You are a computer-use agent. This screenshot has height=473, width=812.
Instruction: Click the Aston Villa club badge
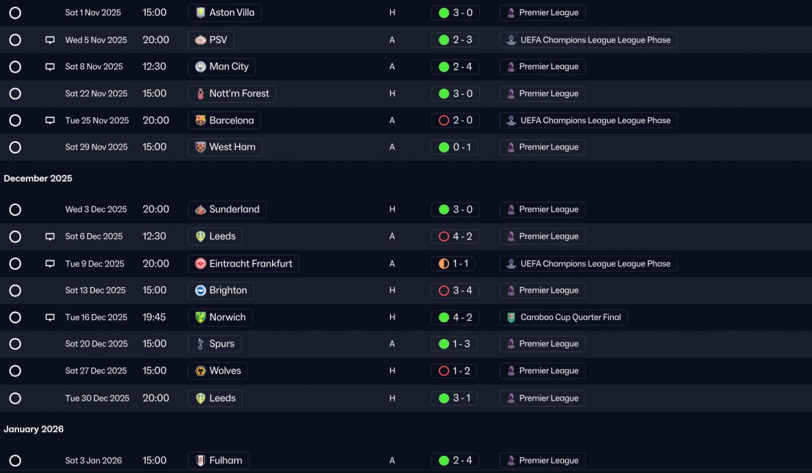click(200, 13)
